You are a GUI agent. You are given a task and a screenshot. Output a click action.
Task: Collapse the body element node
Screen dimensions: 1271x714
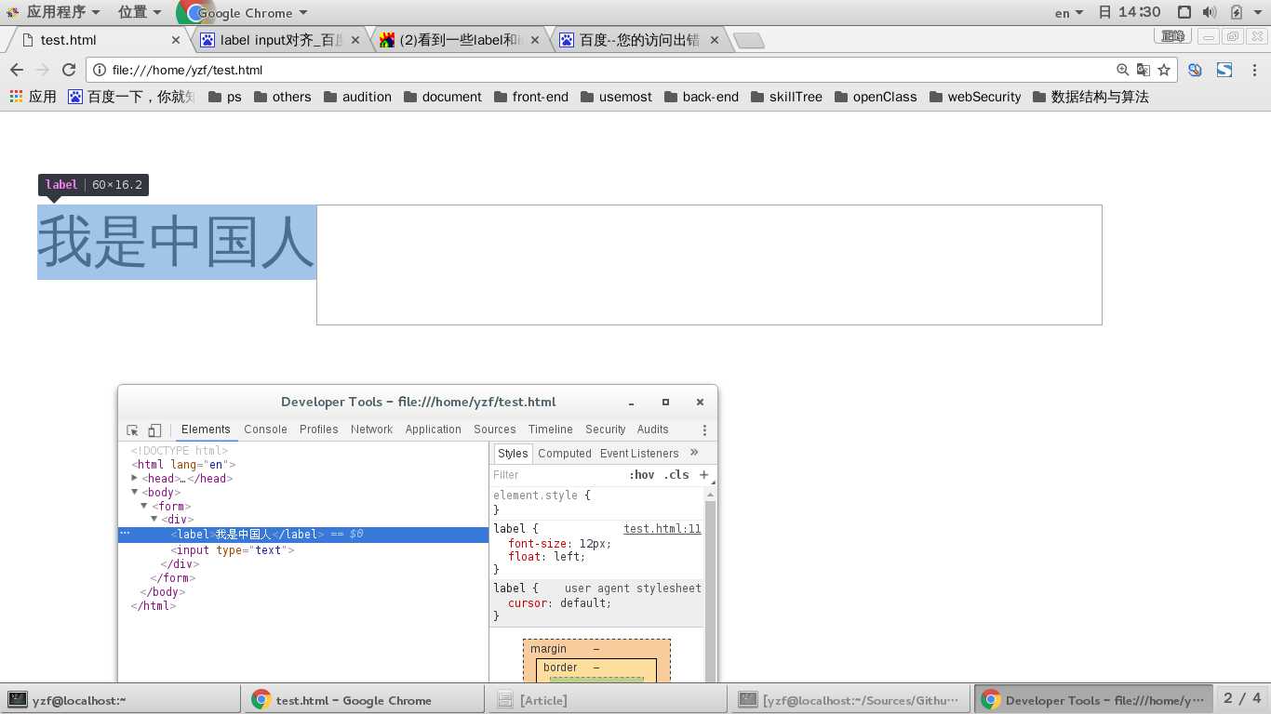(x=135, y=492)
